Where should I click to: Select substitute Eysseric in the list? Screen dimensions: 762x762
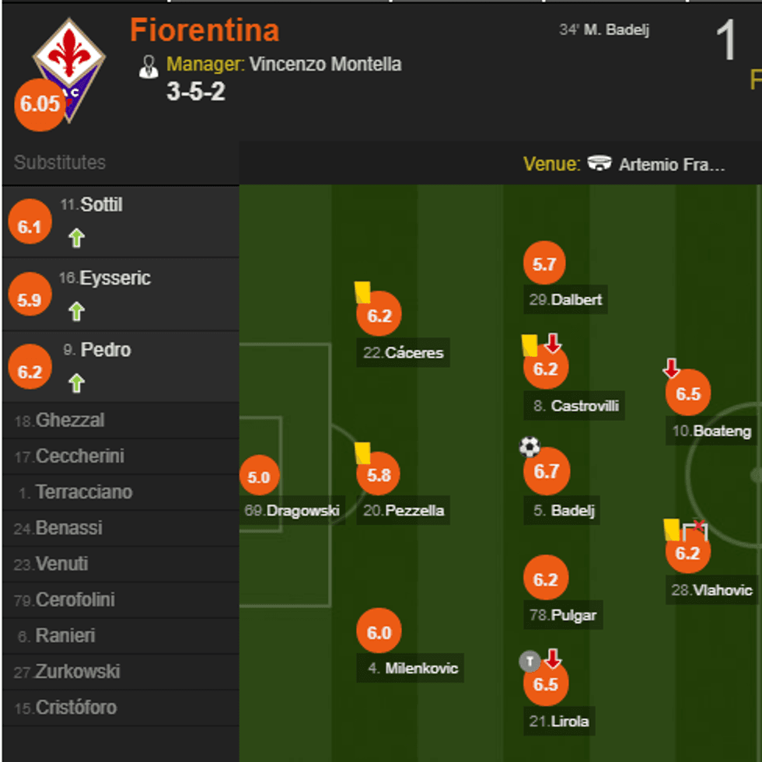[115, 278]
